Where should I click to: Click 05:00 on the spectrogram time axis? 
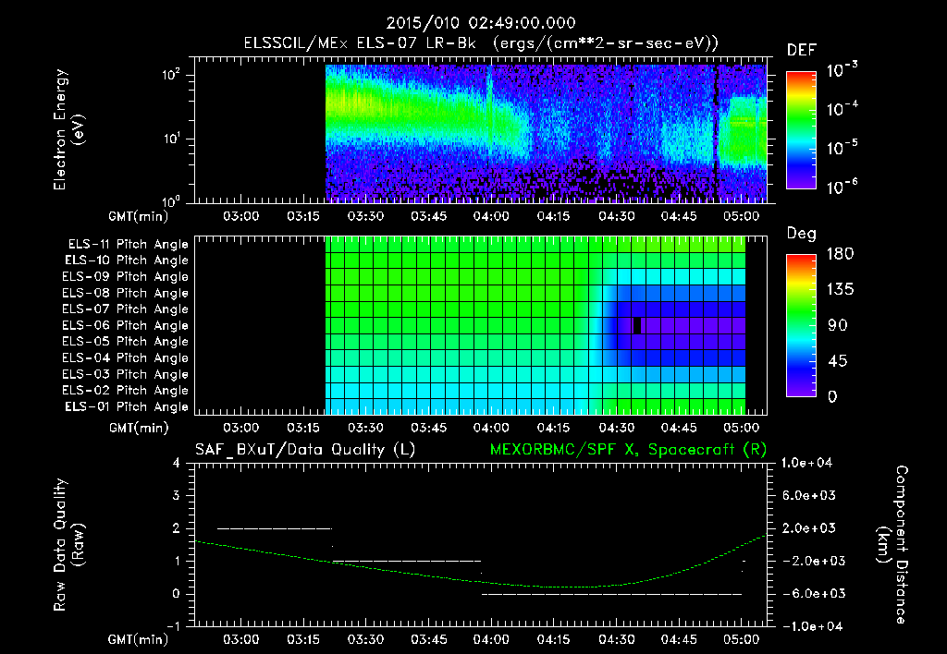click(x=741, y=216)
